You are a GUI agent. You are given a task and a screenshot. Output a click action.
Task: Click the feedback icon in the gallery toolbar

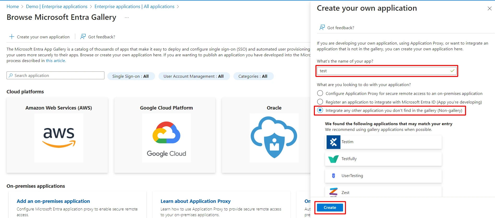tap(83, 37)
